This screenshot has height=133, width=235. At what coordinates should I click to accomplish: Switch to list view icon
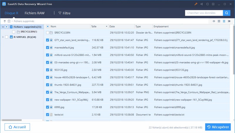pyautogui.click(x=224, y=21)
